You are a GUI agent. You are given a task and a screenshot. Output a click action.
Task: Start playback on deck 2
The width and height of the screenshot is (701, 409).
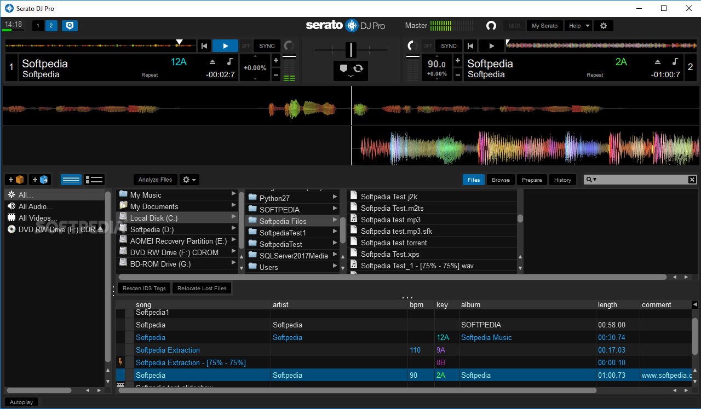pos(492,46)
